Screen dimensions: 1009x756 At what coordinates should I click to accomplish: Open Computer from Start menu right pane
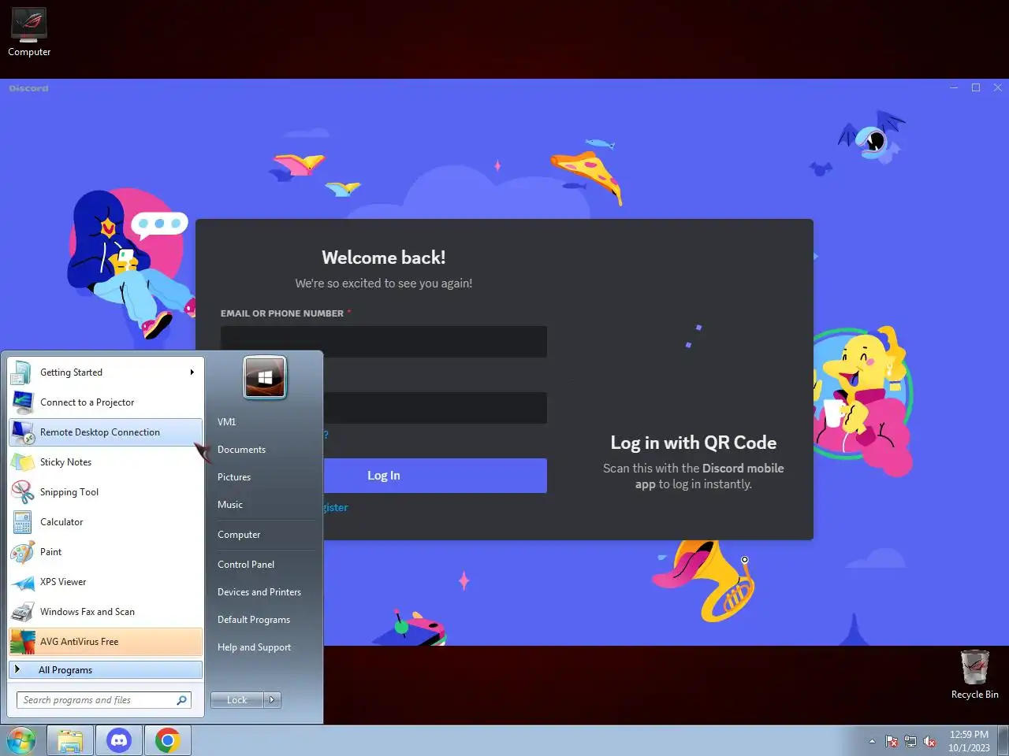[x=239, y=535]
